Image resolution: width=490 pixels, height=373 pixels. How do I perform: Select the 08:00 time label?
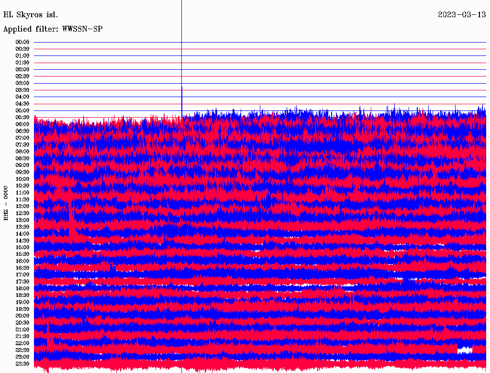click(22, 152)
